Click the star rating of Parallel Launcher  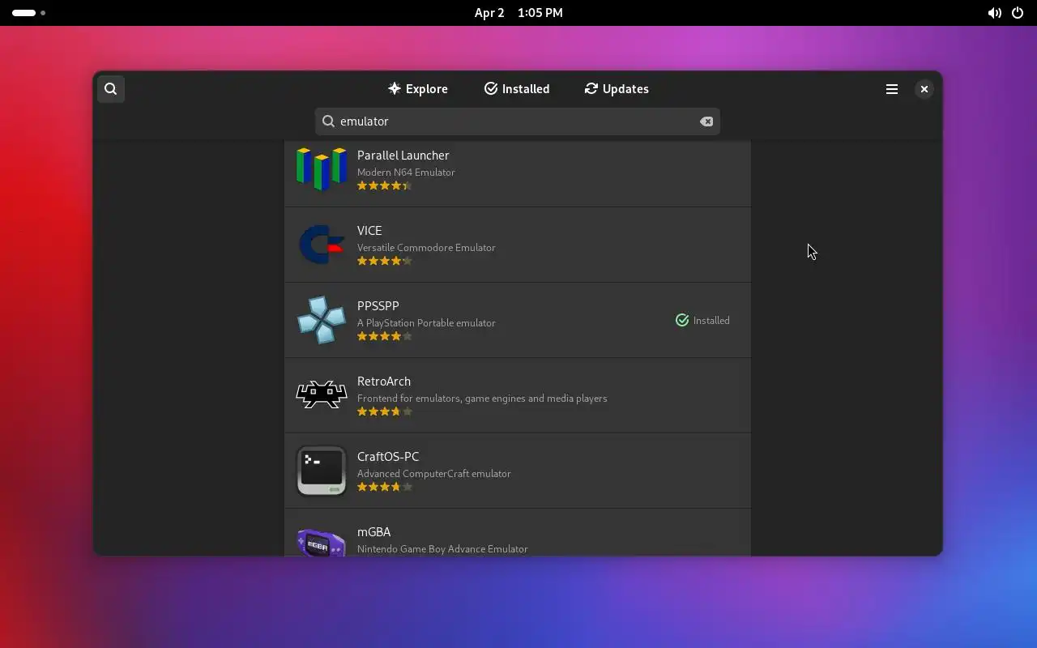coord(385,185)
